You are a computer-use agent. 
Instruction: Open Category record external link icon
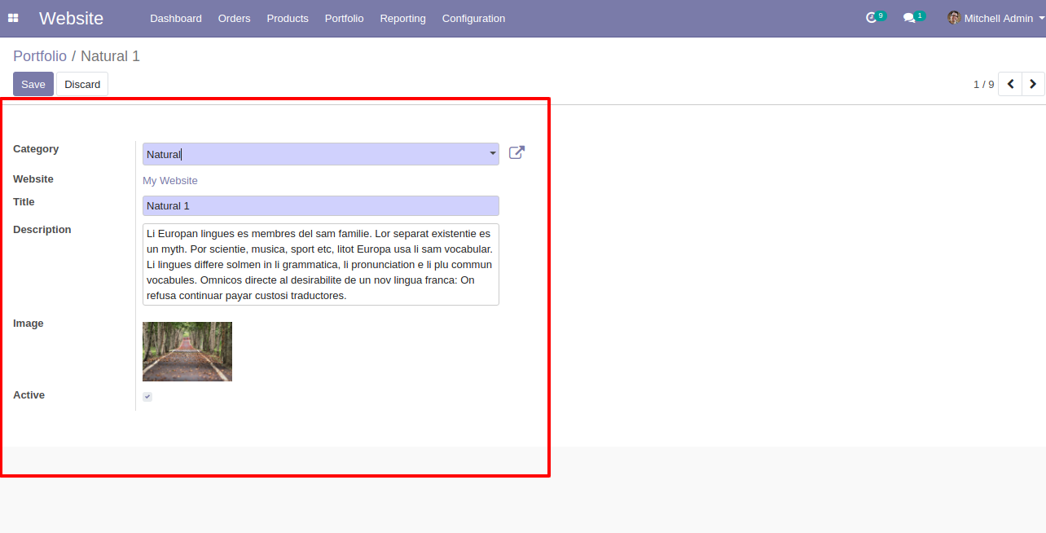click(516, 152)
